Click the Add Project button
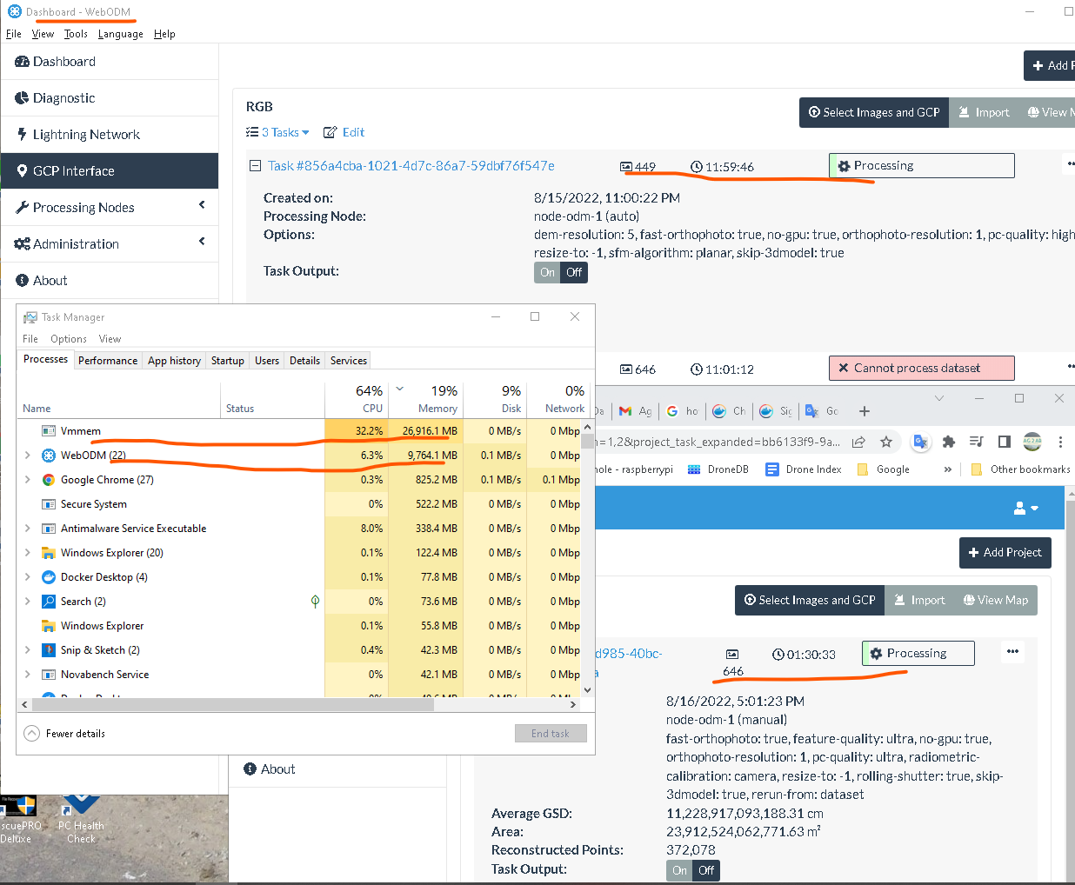 [1005, 553]
